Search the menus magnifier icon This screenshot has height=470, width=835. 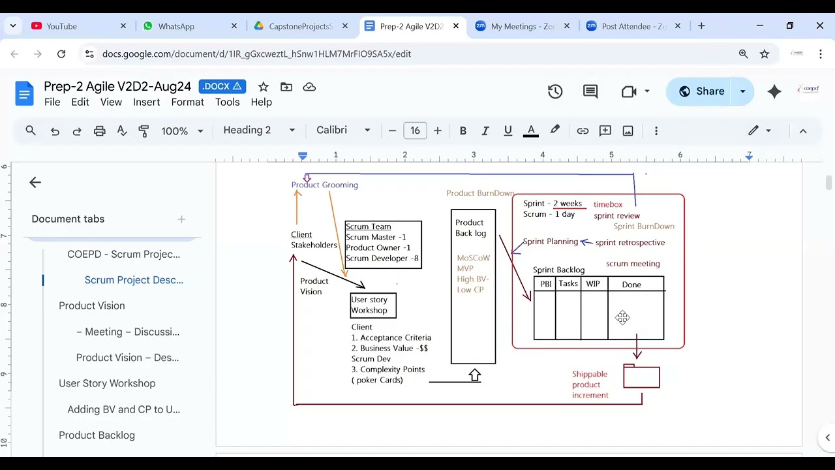(x=31, y=131)
